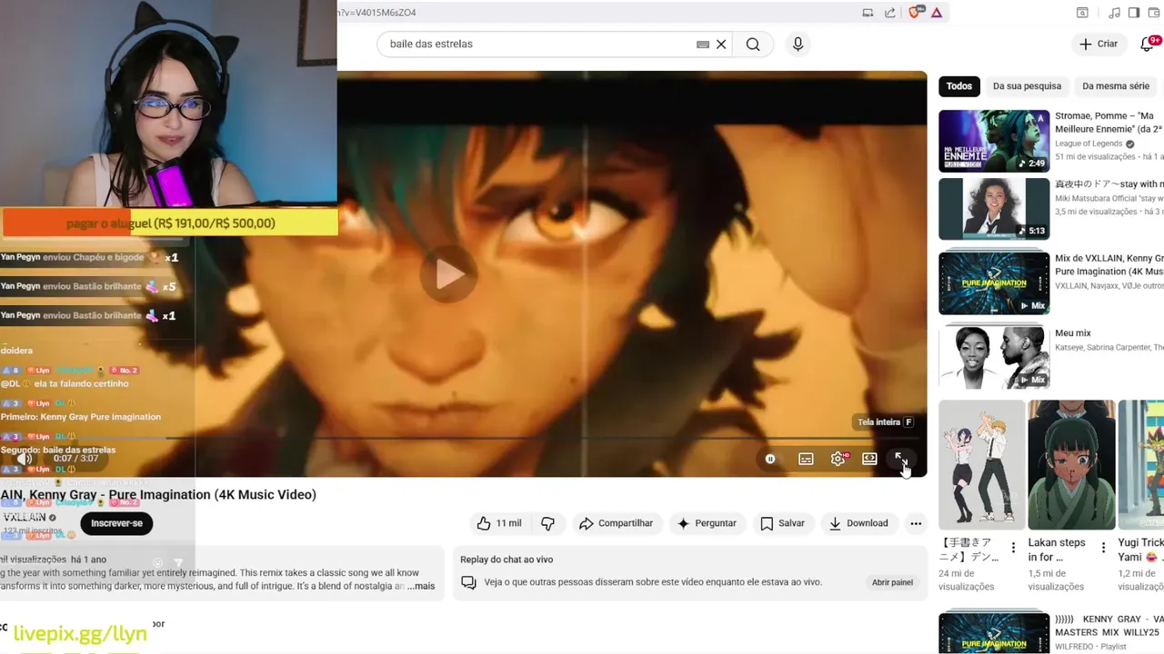Clear the search box with X icon
Image resolution: width=1164 pixels, height=654 pixels.
pos(721,44)
